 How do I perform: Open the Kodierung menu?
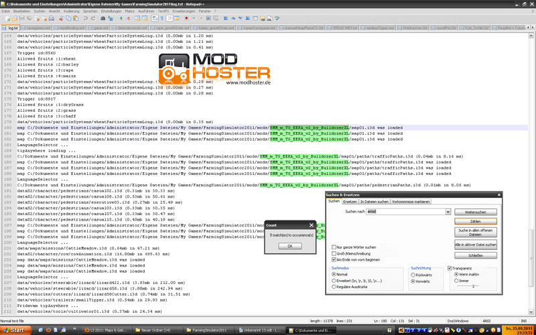coord(72,11)
